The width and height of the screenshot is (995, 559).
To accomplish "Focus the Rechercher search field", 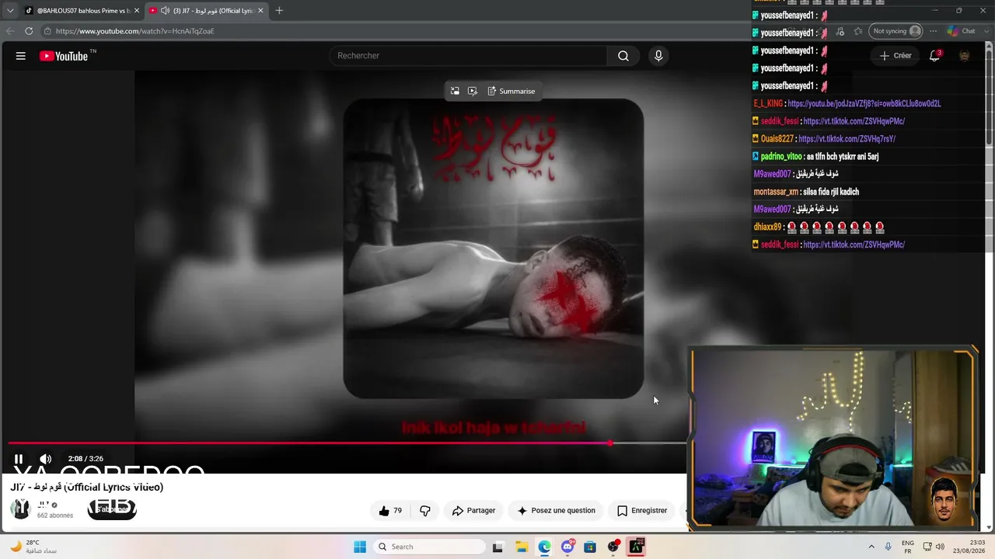I will click(x=469, y=56).
